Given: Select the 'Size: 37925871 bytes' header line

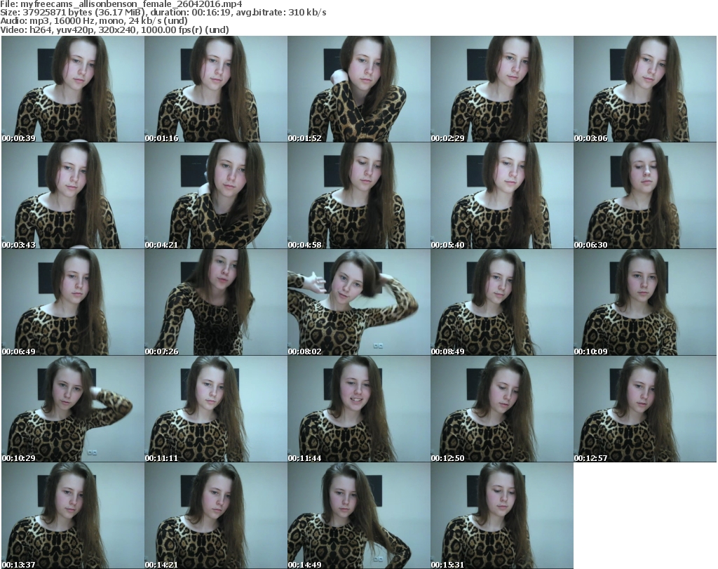Looking at the screenshot, I should pos(163,13).
